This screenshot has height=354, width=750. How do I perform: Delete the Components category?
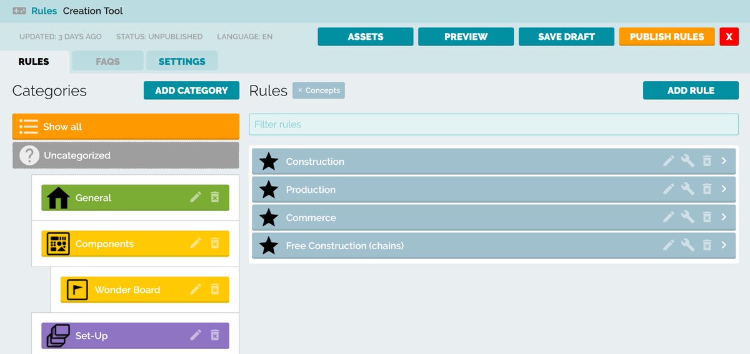coord(214,243)
